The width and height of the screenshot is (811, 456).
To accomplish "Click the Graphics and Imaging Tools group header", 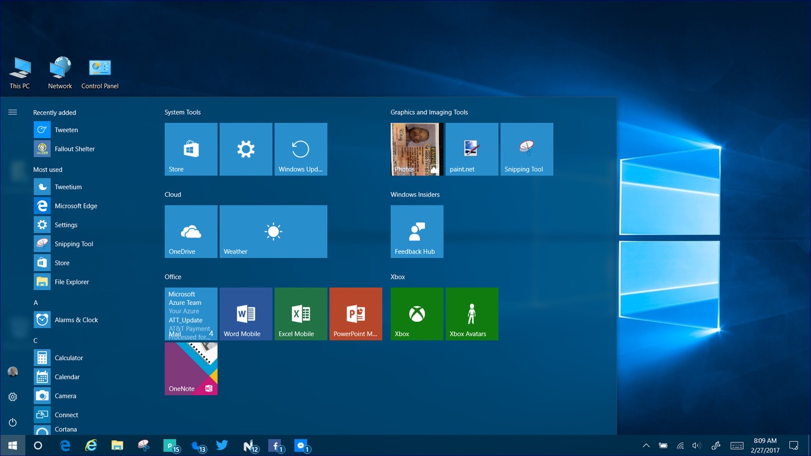I will 429,112.
